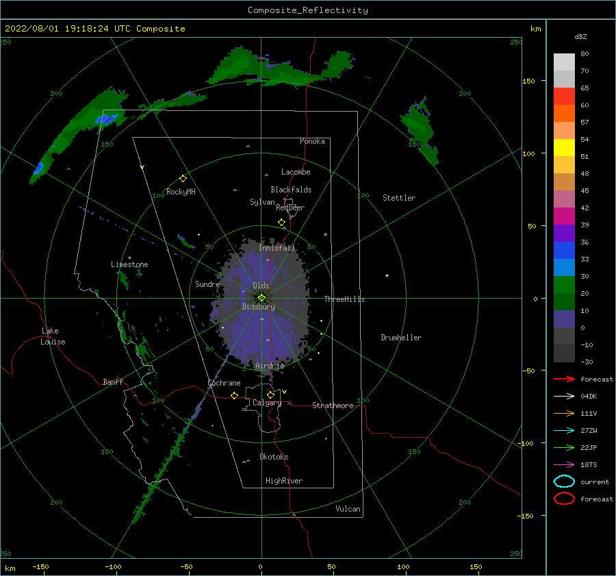Viewport: 616px width, 576px height.
Task: Pick the bright yellow swatch between 54 and 51 dBZ
Action: (564, 148)
